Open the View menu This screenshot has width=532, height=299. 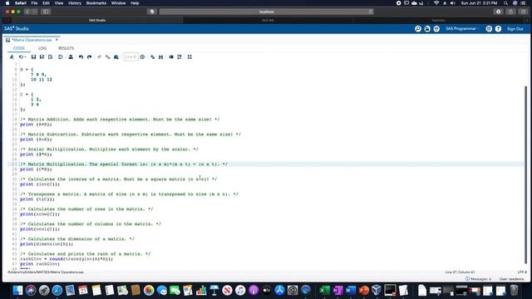click(x=59, y=3)
